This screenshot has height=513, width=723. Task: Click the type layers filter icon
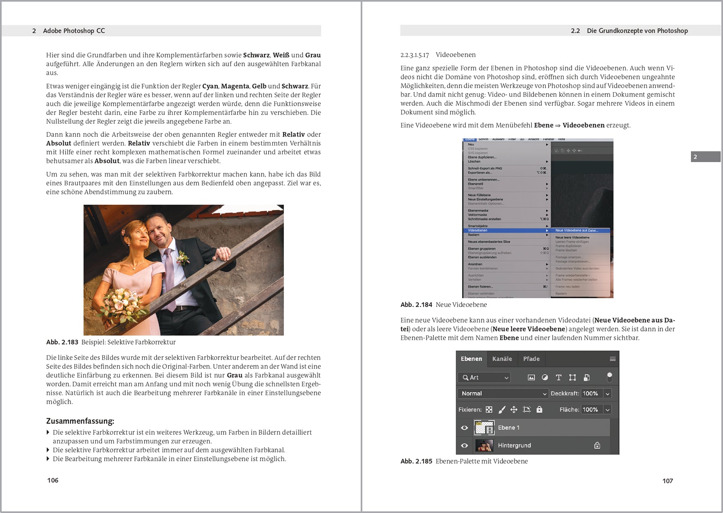coord(558,378)
